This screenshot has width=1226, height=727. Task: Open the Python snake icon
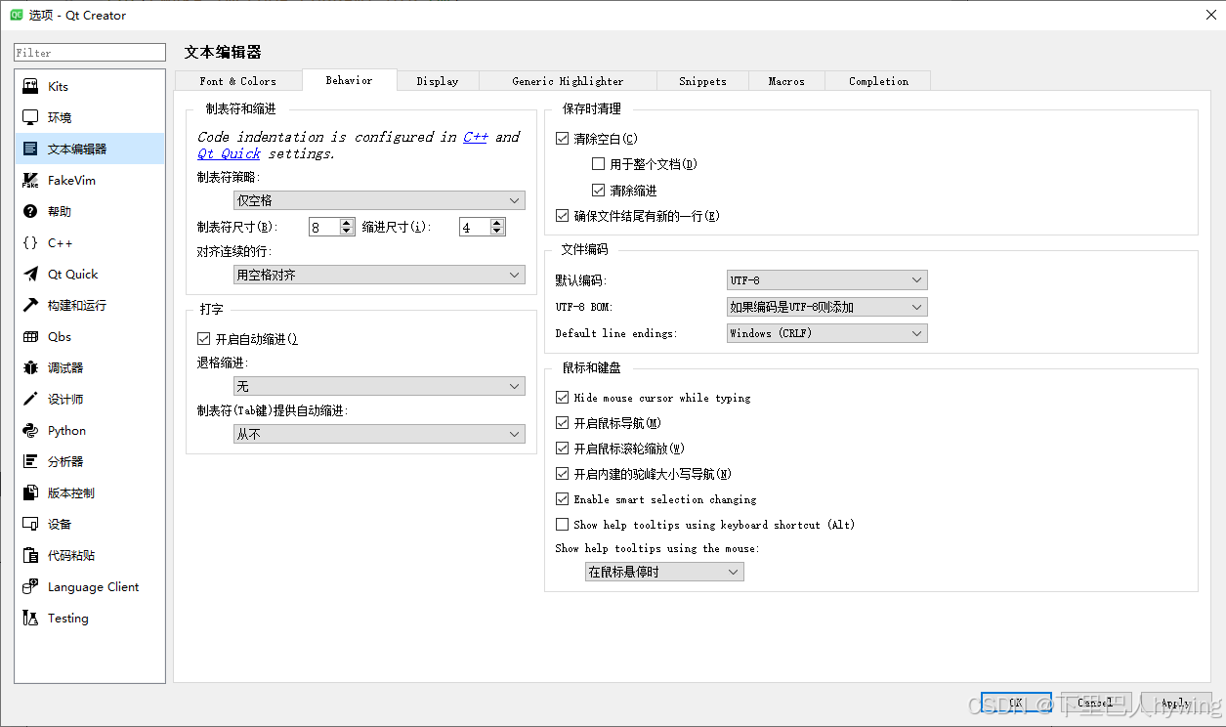click(30, 431)
